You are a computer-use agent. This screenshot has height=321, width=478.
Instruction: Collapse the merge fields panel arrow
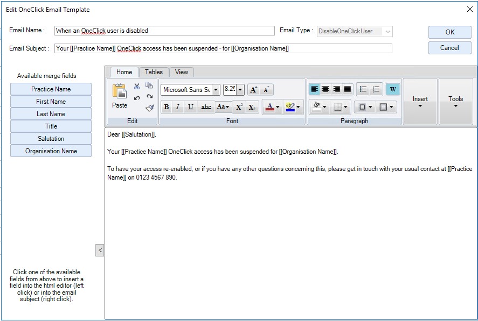click(100, 251)
